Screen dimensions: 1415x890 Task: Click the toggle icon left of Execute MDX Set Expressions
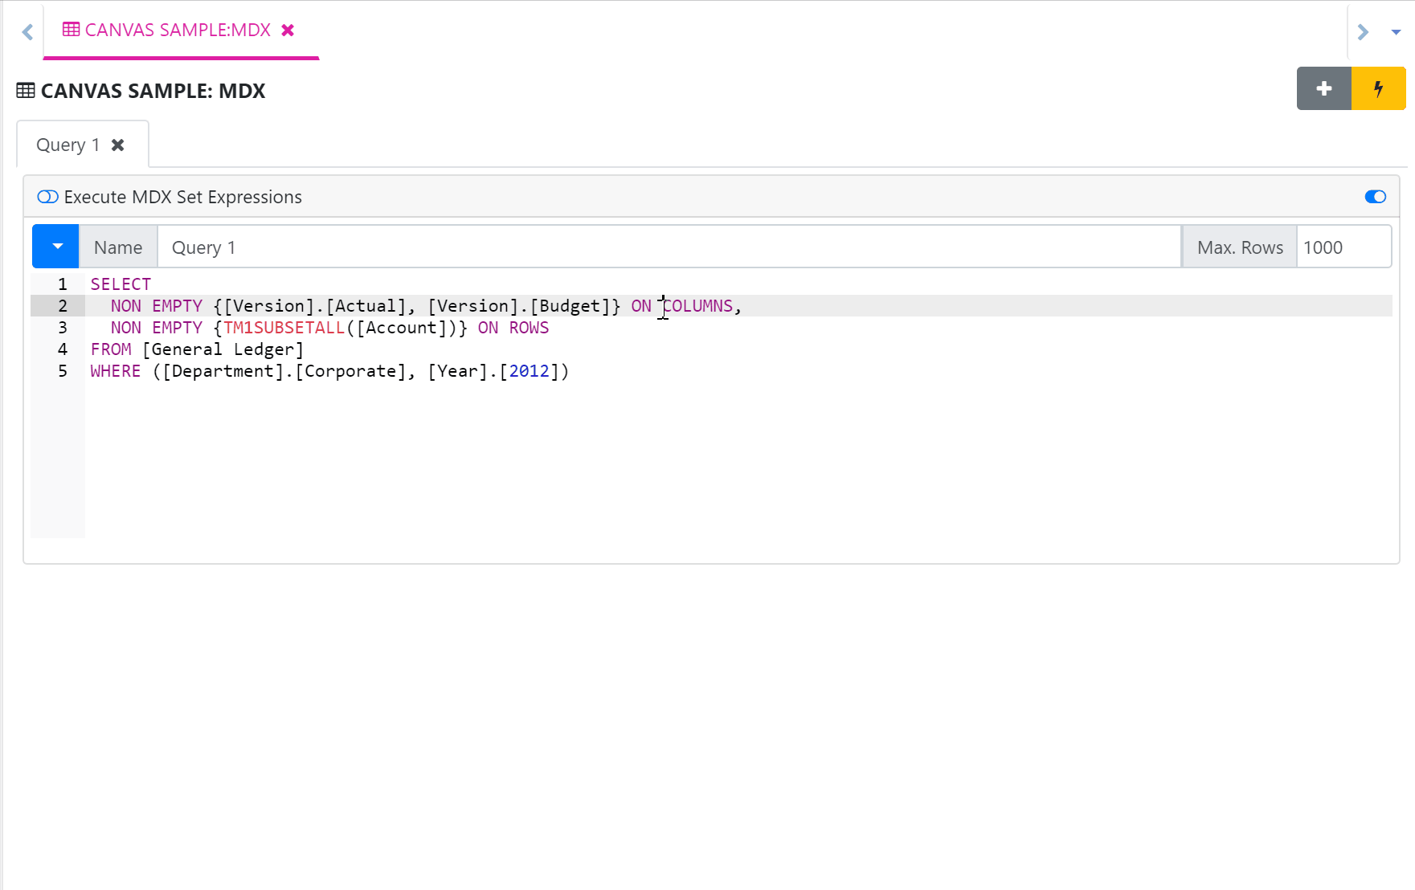(x=47, y=198)
